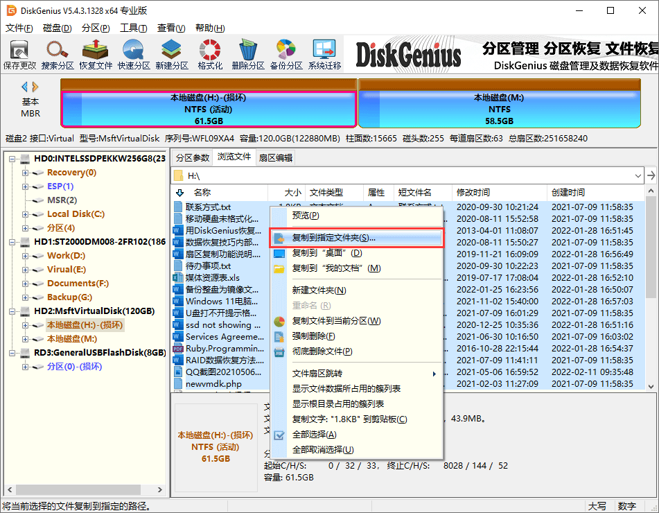
Task: Click the image icon of QQ截图20210506 file
Action: (178, 372)
